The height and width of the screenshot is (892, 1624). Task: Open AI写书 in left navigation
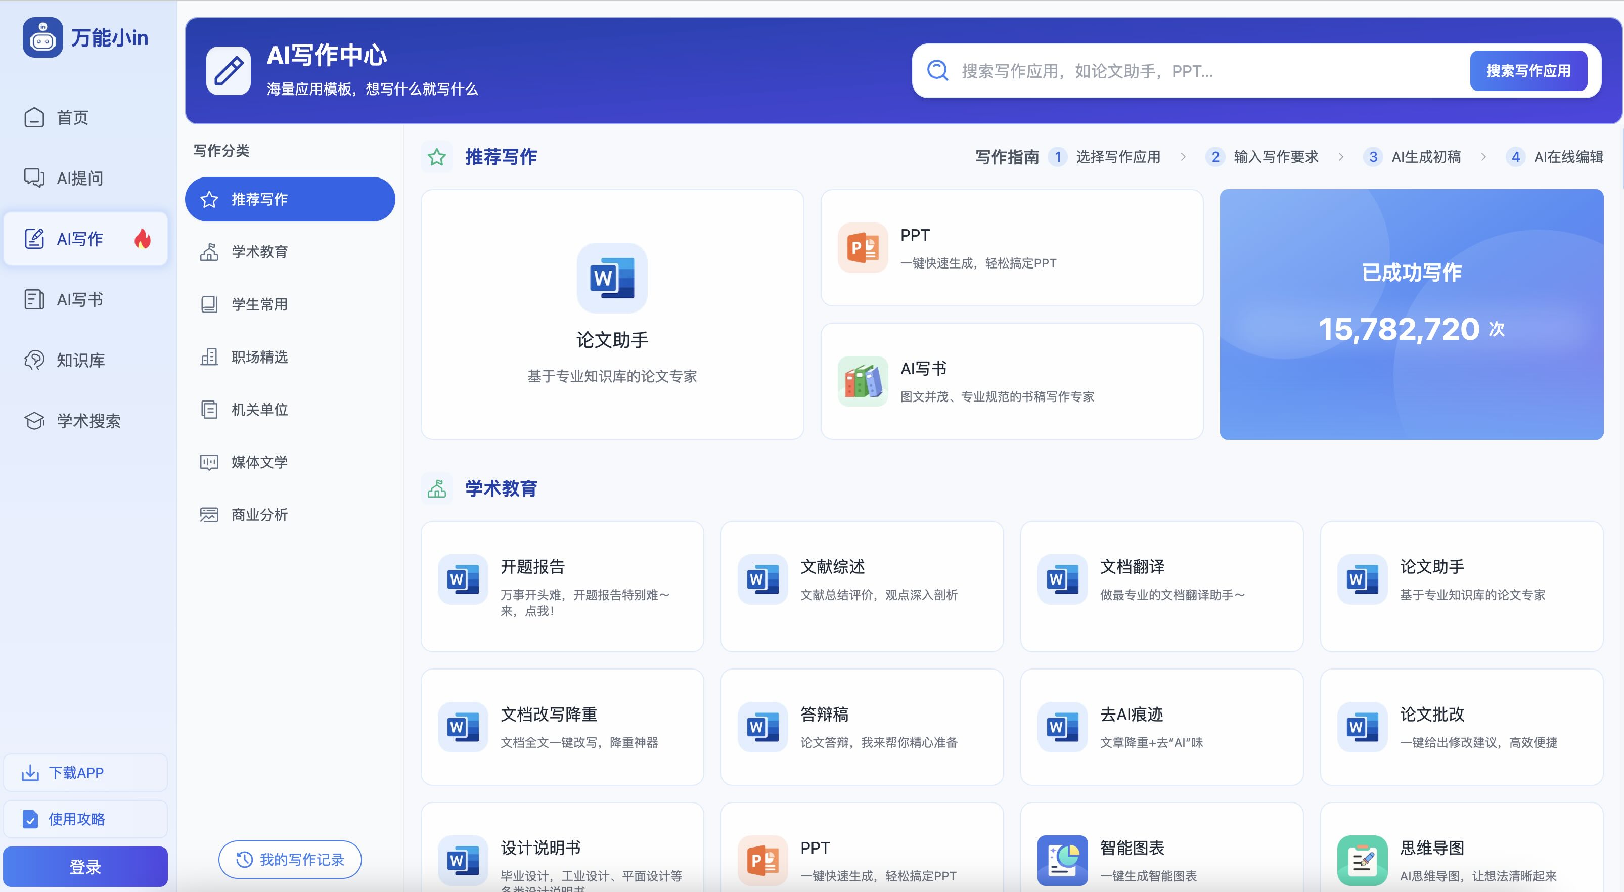tap(79, 299)
